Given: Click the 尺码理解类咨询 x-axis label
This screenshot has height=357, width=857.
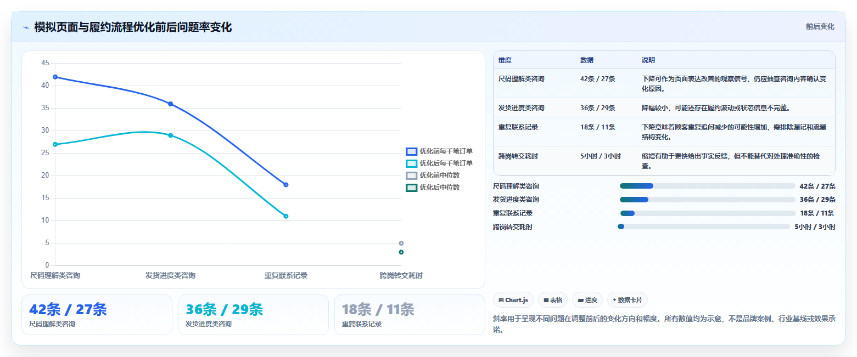Looking at the screenshot, I should 55,275.
